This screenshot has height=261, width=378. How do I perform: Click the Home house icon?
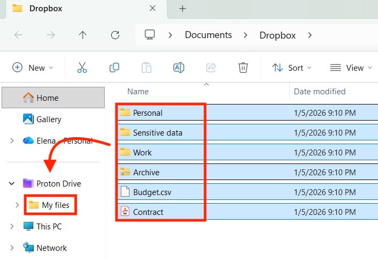pyautogui.click(x=28, y=97)
